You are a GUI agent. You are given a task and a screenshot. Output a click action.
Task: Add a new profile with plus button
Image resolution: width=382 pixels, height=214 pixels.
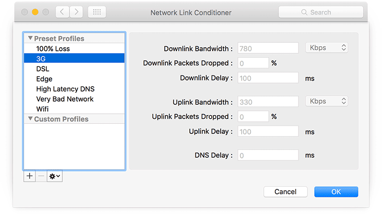[30, 176]
